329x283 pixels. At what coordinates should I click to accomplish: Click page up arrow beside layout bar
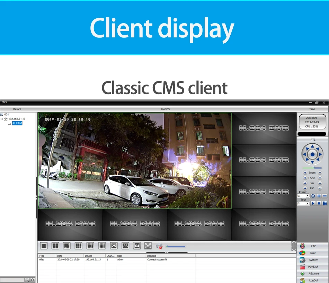pyautogui.click(x=294, y=244)
